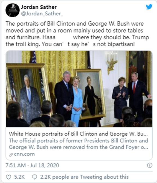
Task: Click the Twitter bird logo
Action: (149, 7)
